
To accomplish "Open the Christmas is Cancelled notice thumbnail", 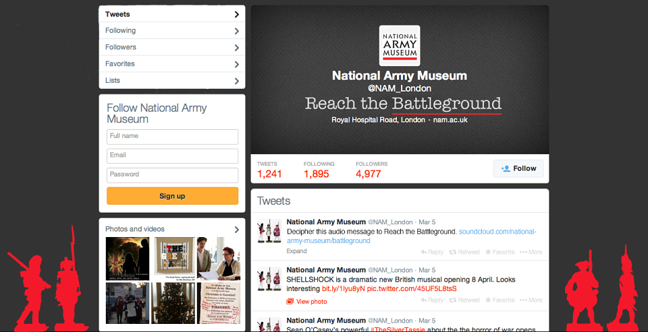I will 219,303.
